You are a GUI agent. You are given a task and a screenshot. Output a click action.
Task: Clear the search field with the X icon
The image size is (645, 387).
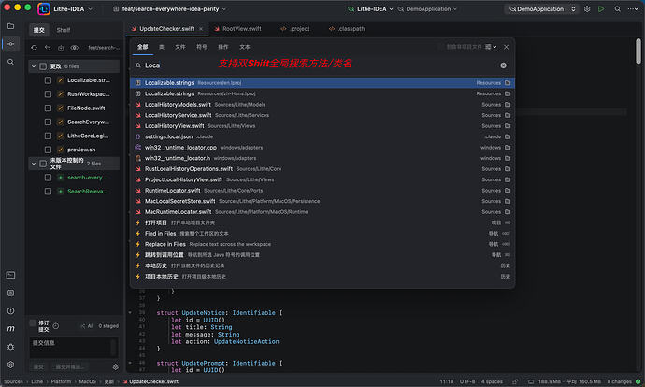tap(504, 65)
